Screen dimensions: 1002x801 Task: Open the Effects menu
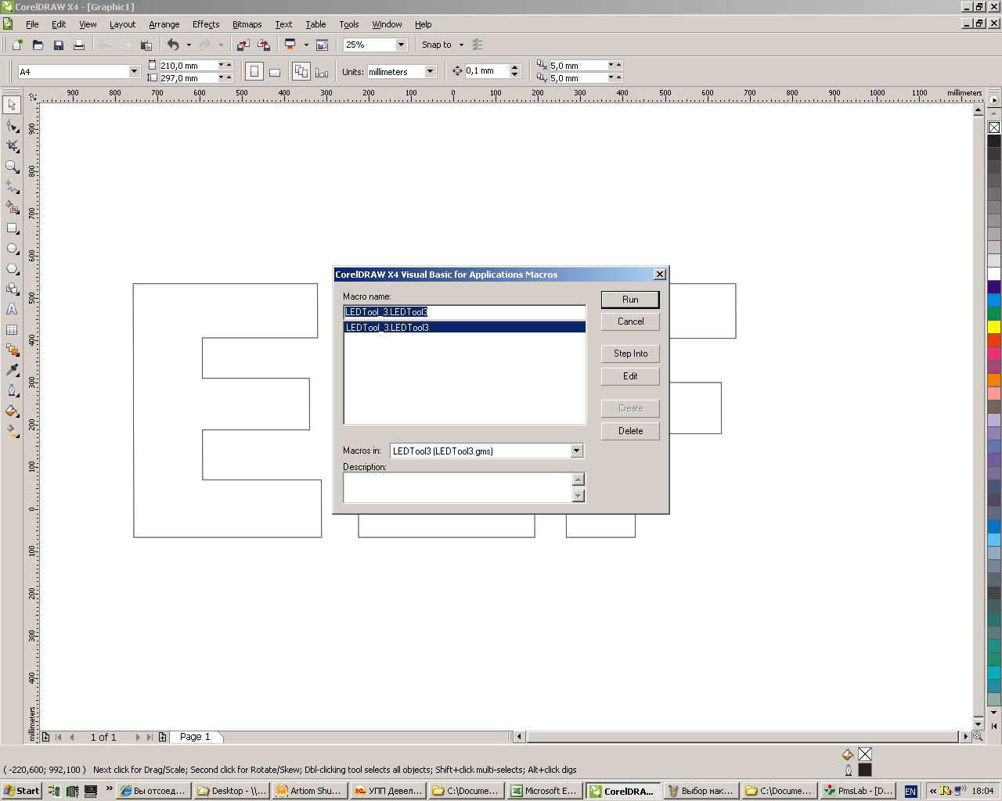[x=206, y=24]
